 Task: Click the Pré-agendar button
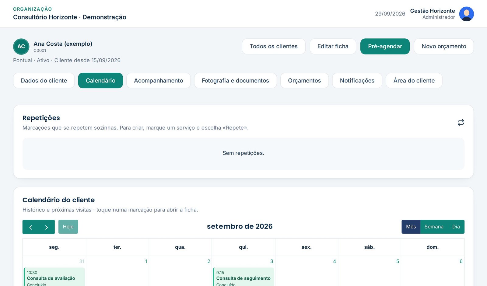pos(385,46)
